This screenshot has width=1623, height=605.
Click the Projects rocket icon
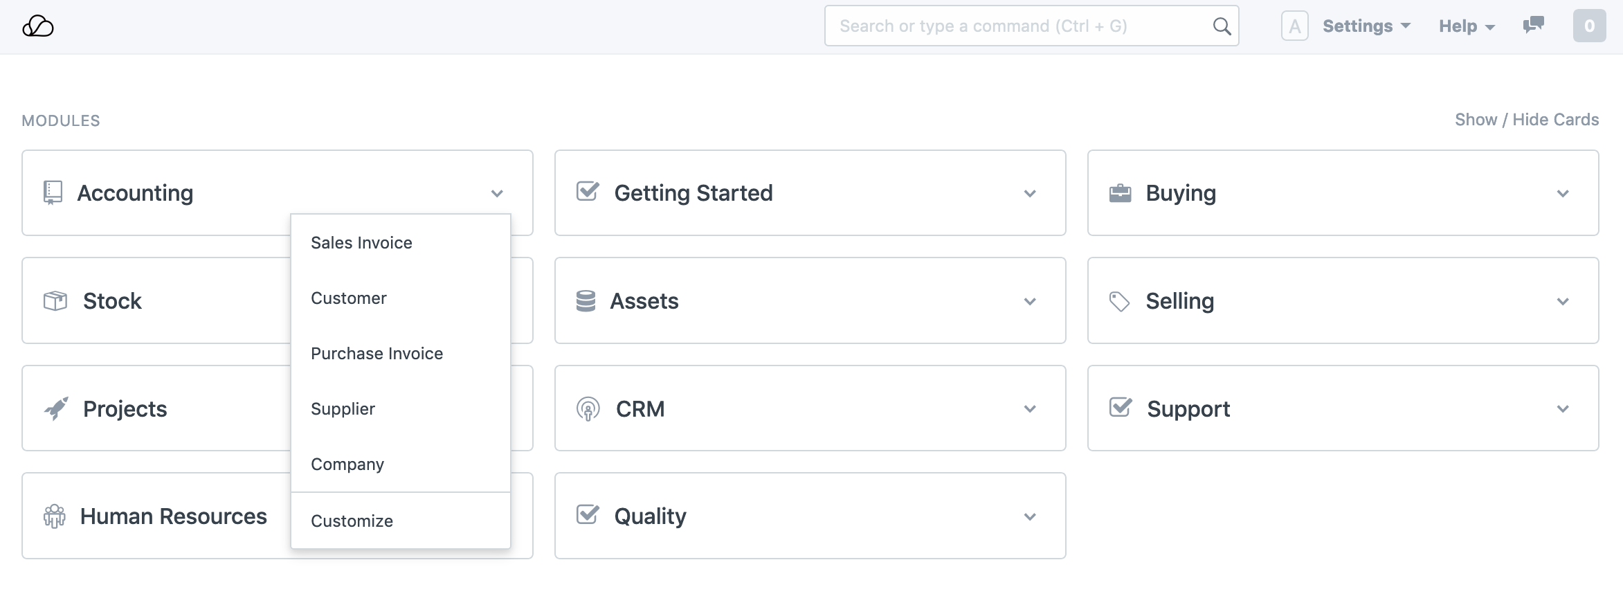[56, 408]
